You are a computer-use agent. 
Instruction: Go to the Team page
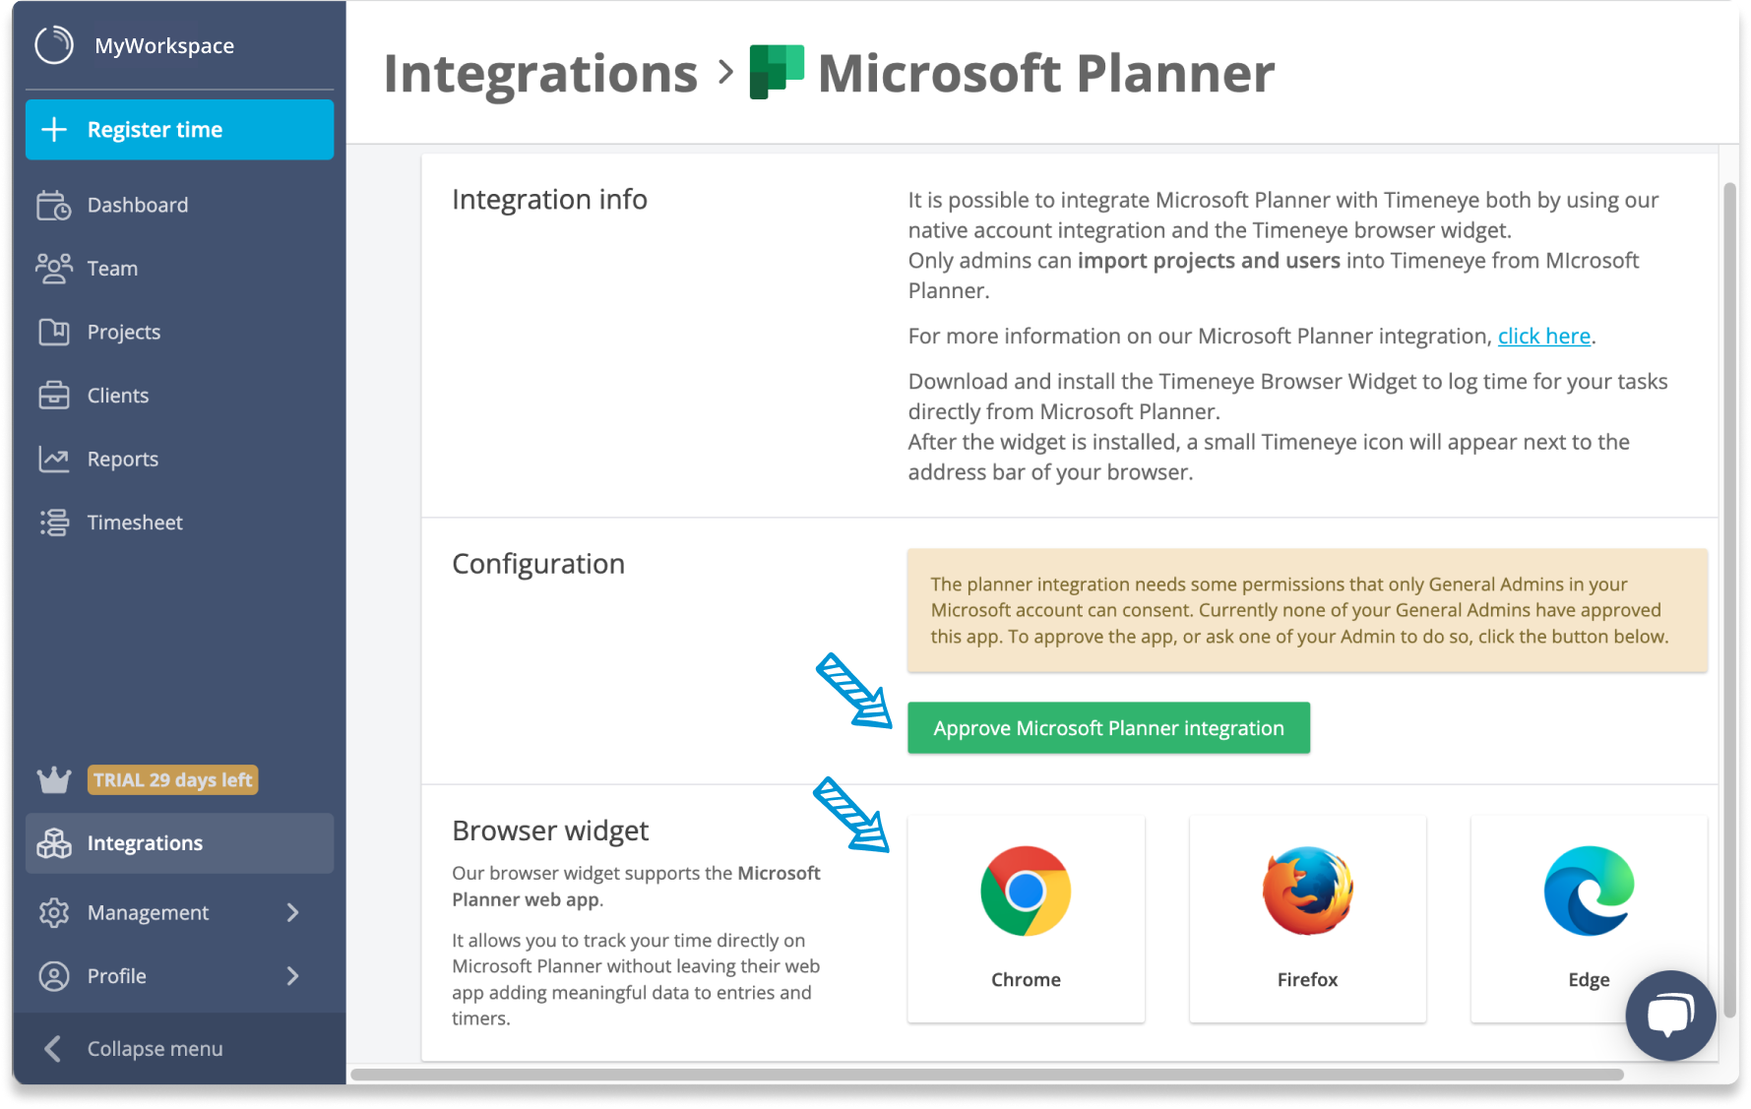click(x=179, y=268)
